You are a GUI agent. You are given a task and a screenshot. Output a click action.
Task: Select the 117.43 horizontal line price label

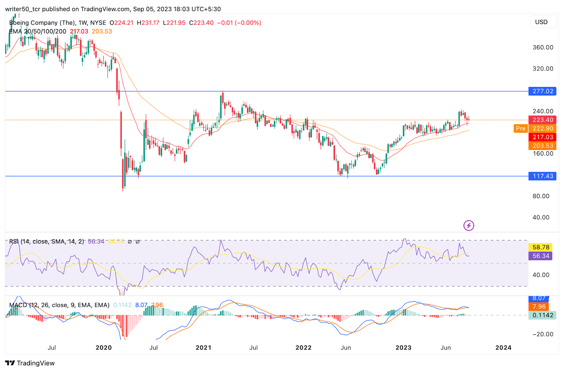542,176
